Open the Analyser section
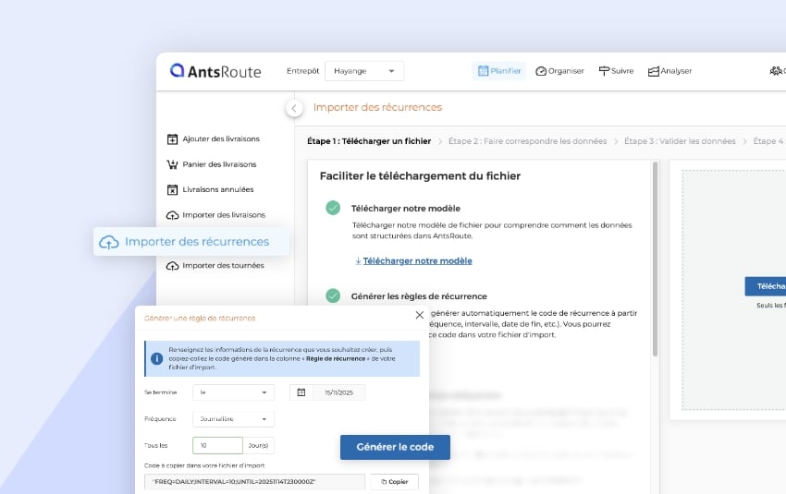 669,71
